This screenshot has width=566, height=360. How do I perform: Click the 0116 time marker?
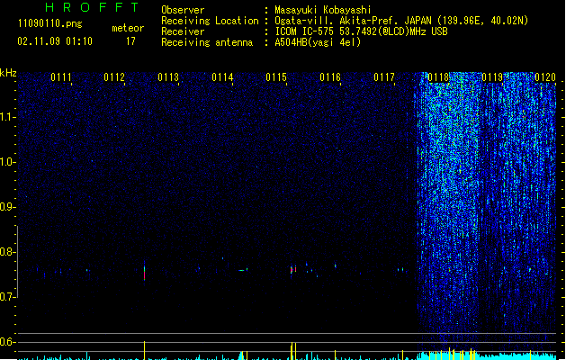[x=330, y=77]
